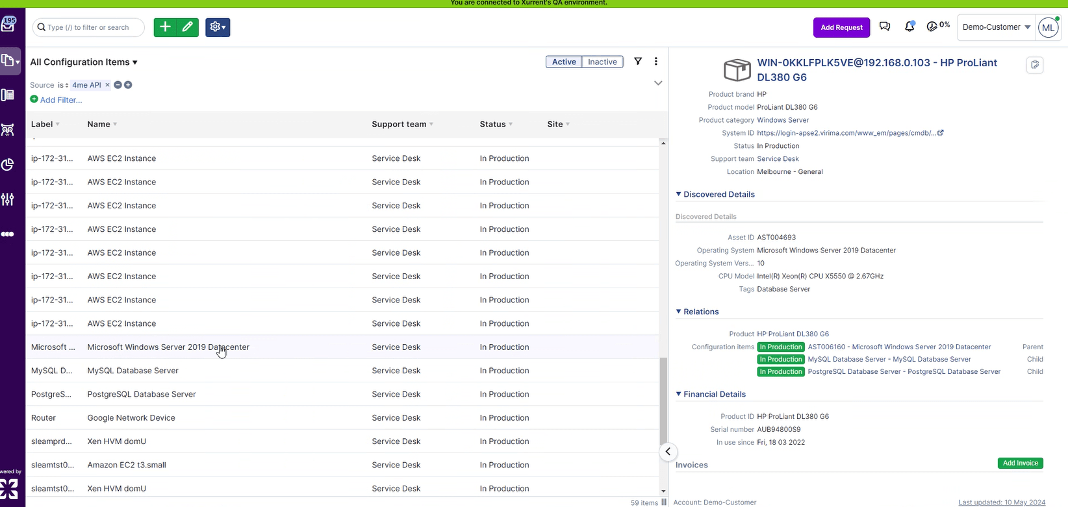Viewport: 1068px width, 507px height.
Task: Open the chat conversations icon
Action: [x=885, y=27]
